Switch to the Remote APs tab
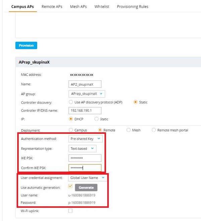Screen dimensions: 201x221 pyautogui.click(x=52, y=7)
